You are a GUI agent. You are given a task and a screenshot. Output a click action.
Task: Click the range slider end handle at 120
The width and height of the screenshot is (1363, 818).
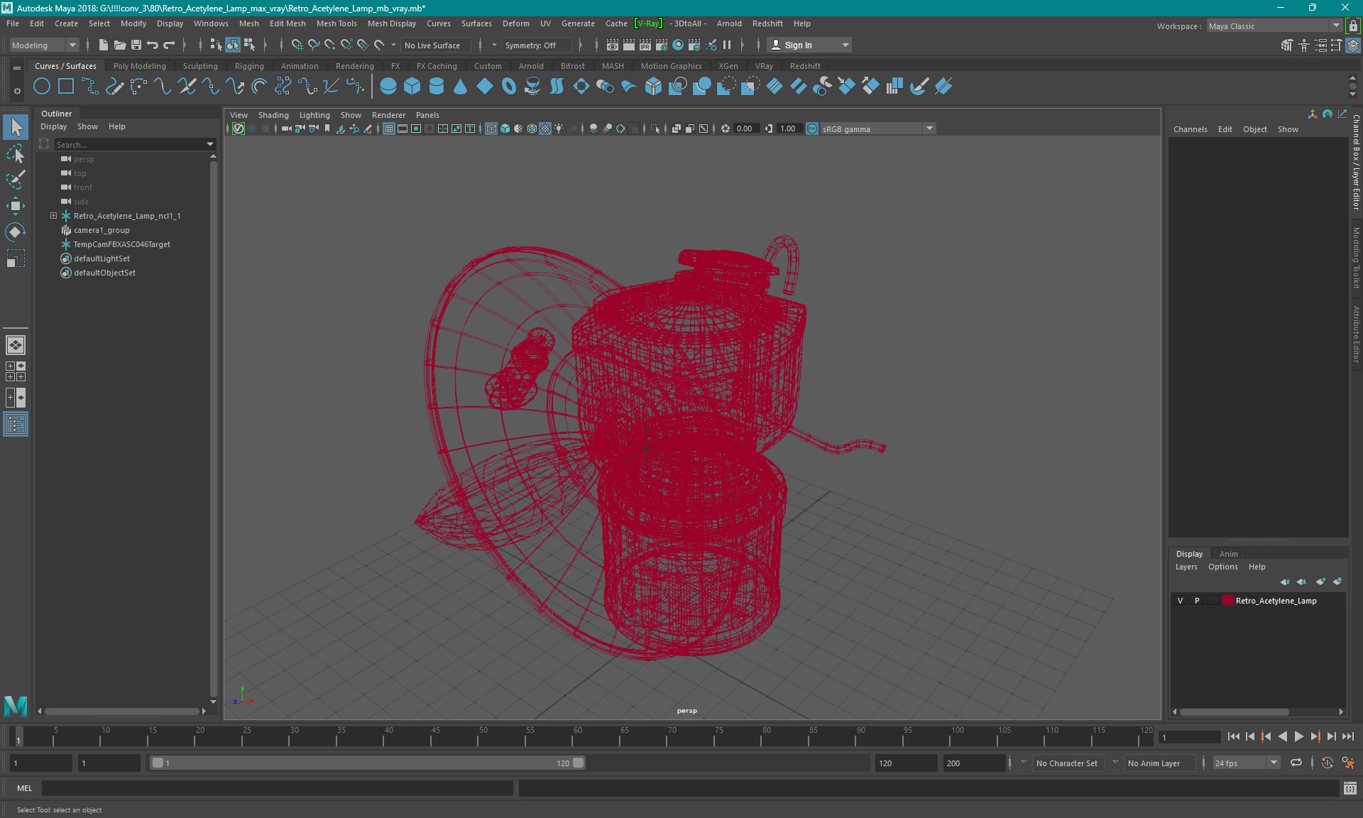pyautogui.click(x=579, y=763)
